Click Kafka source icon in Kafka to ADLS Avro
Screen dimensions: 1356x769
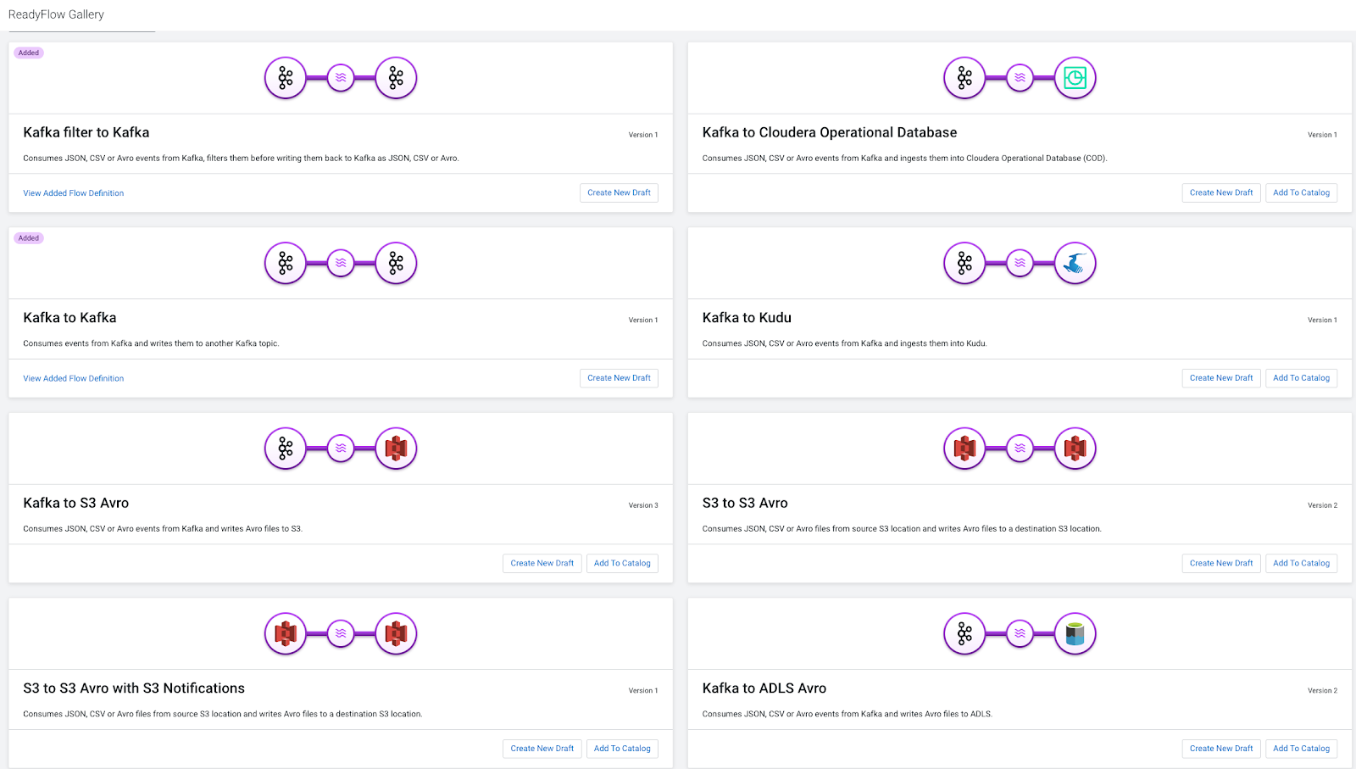[x=964, y=634]
